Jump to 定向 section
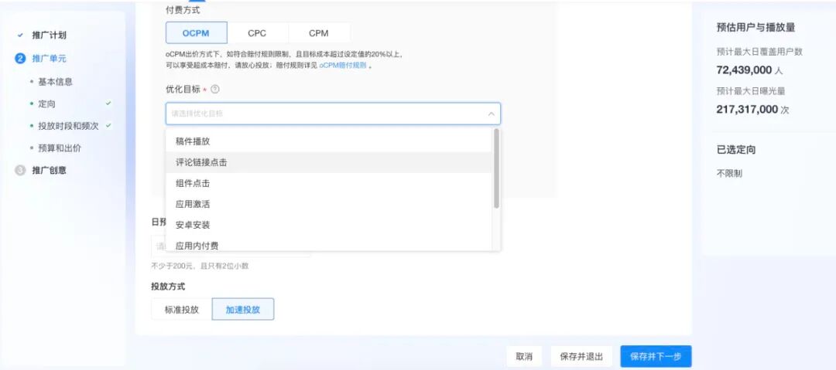 46,104
